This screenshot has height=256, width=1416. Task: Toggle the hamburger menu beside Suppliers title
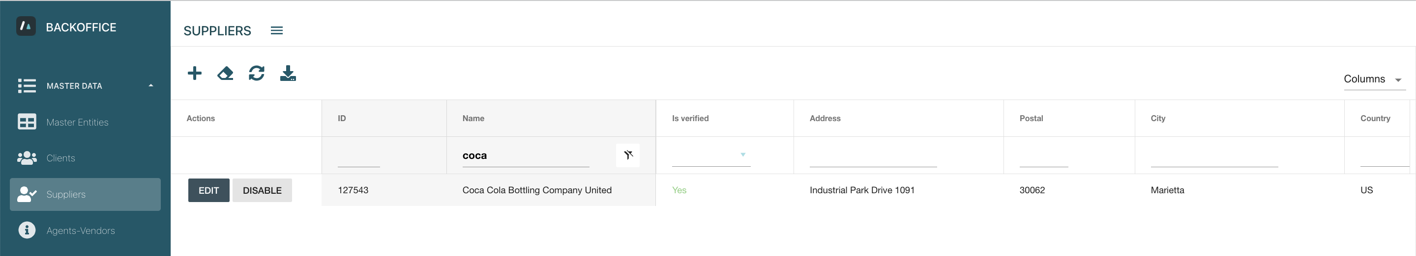pos(276,31)
